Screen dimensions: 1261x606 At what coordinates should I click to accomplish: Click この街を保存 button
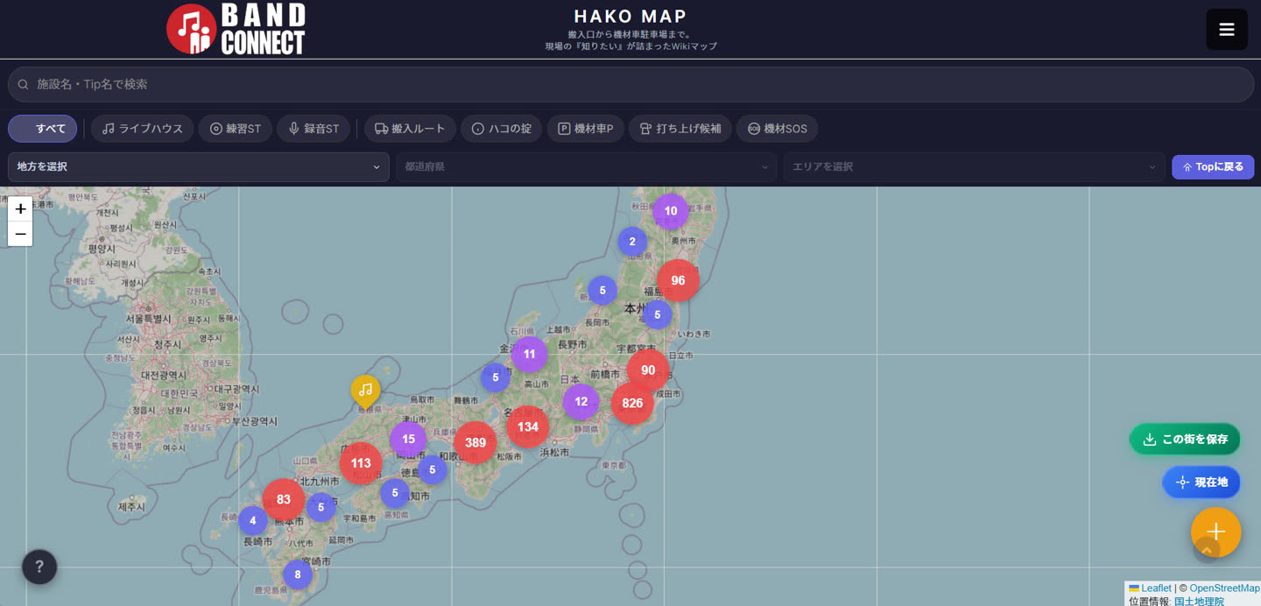pos(1185,439)
